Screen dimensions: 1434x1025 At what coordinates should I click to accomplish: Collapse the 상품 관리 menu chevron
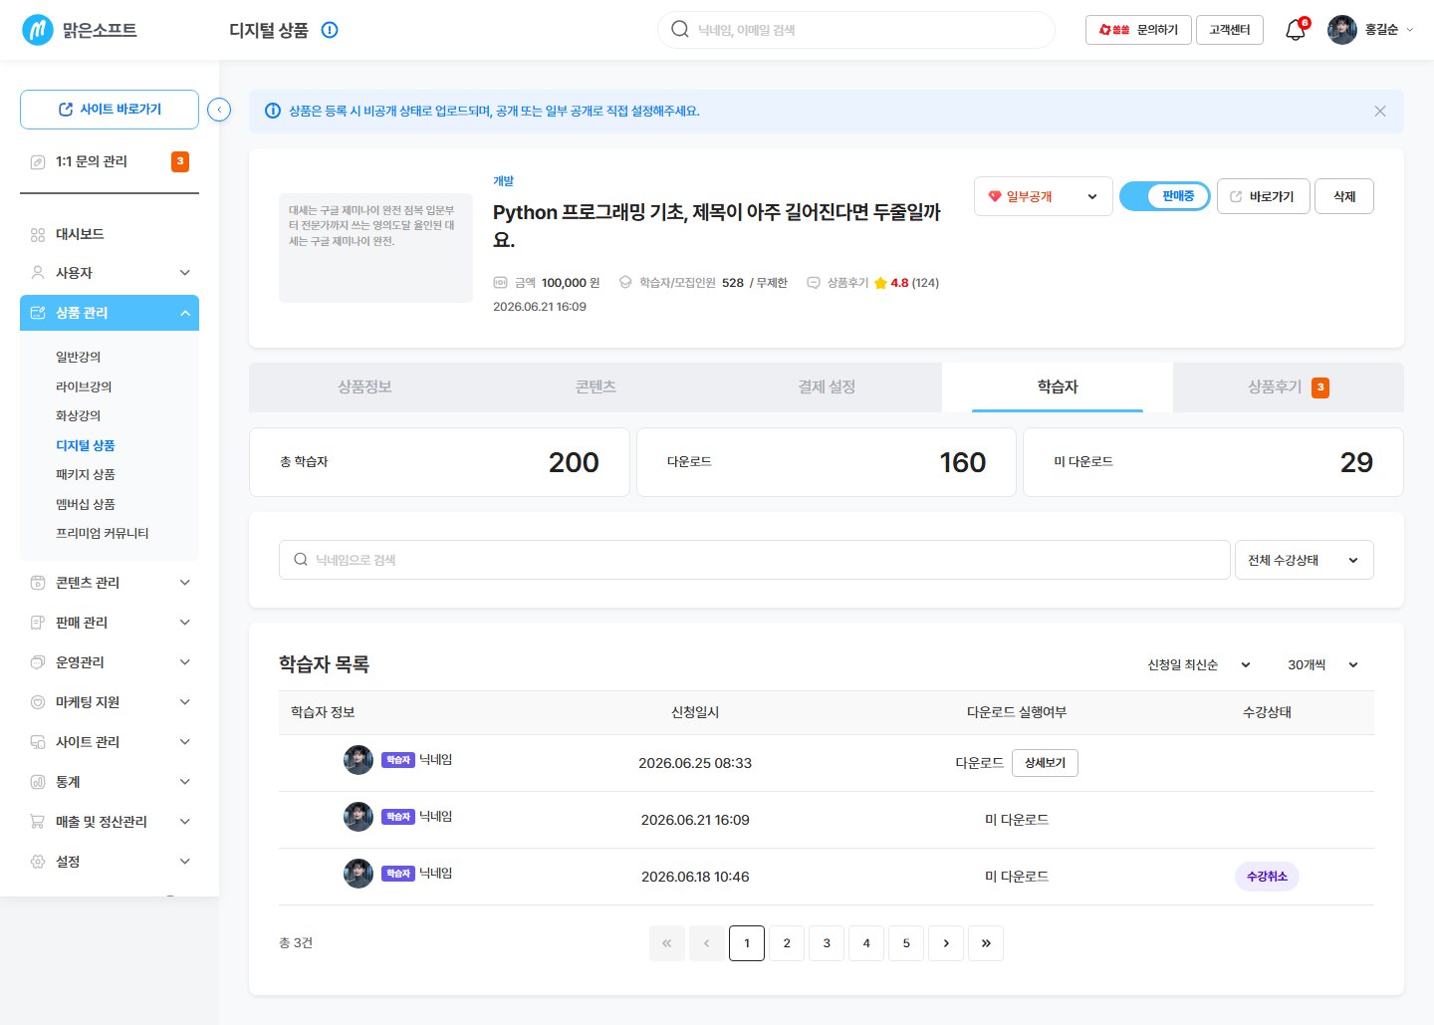click(185, 313)
